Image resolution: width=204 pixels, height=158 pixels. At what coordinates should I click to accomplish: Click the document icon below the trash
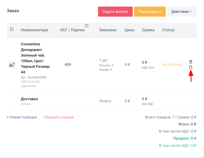[x=190, y=67]
